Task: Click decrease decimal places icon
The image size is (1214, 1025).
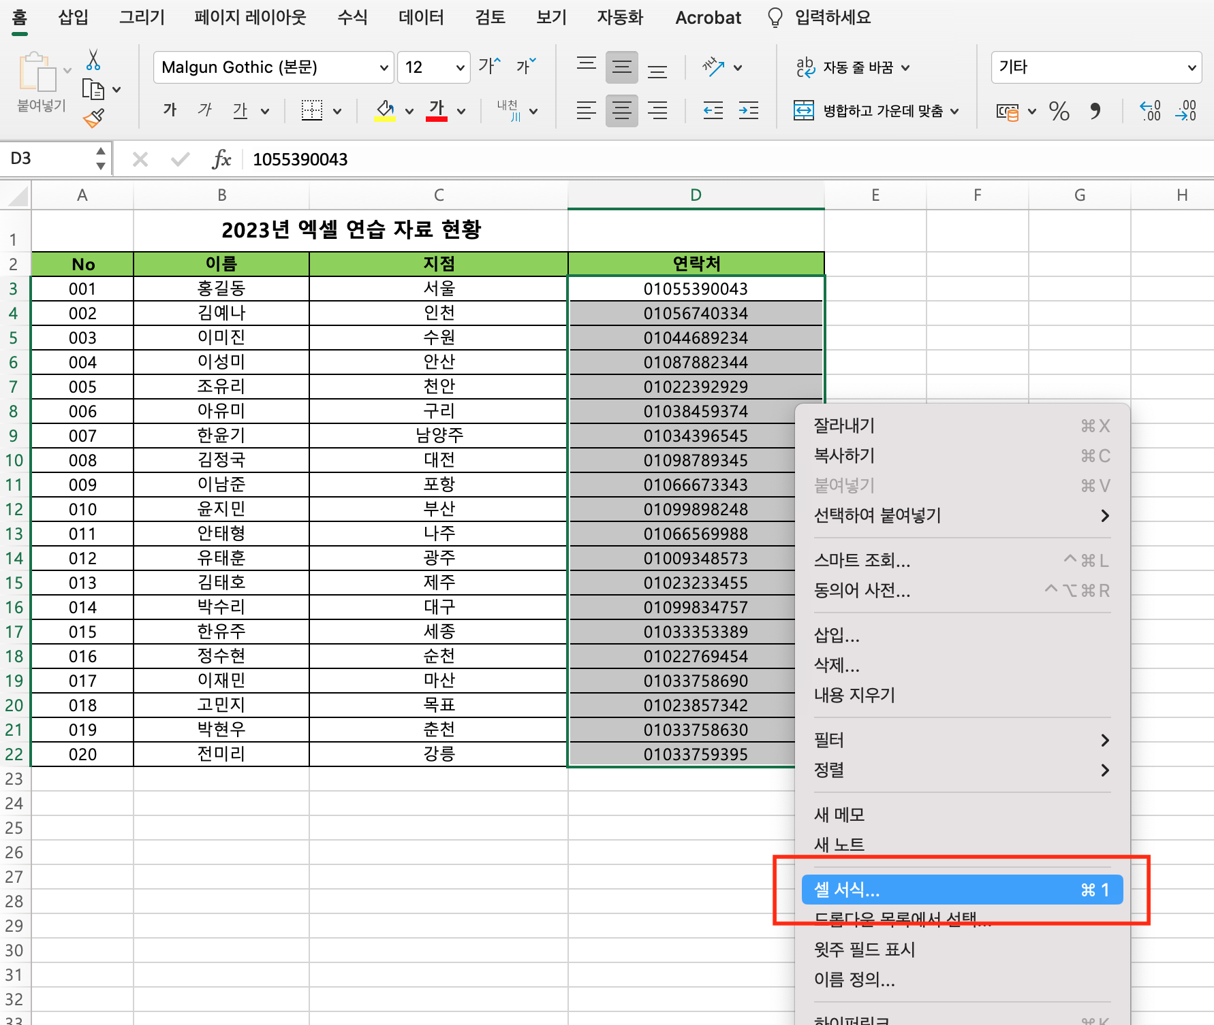Action: 1186,110
